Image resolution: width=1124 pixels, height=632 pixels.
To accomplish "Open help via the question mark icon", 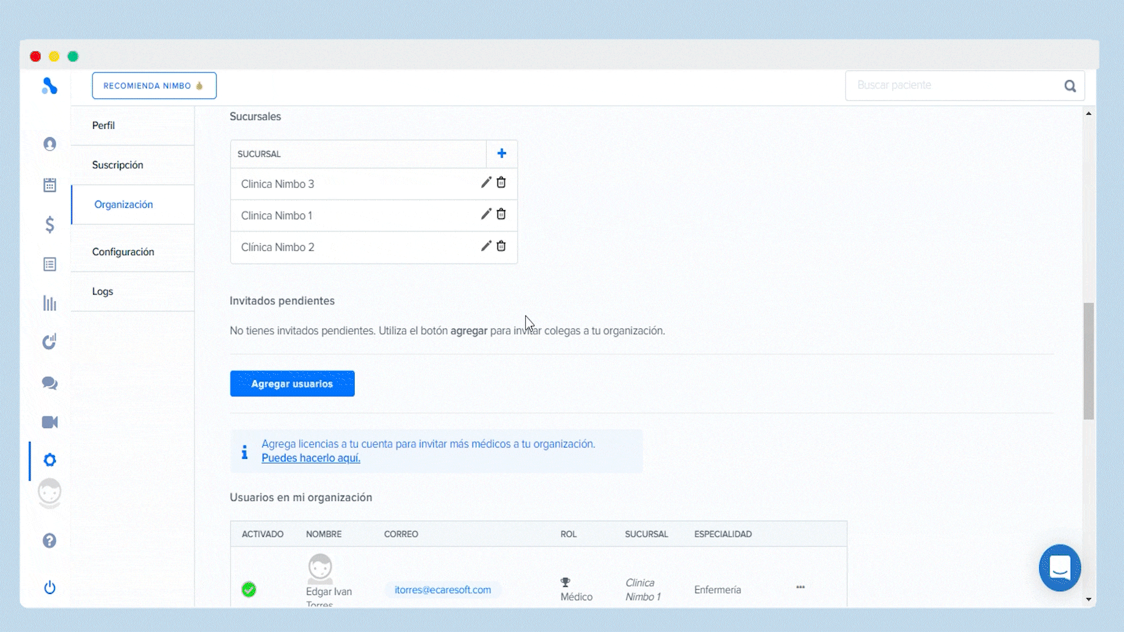I will click(50, 541).
